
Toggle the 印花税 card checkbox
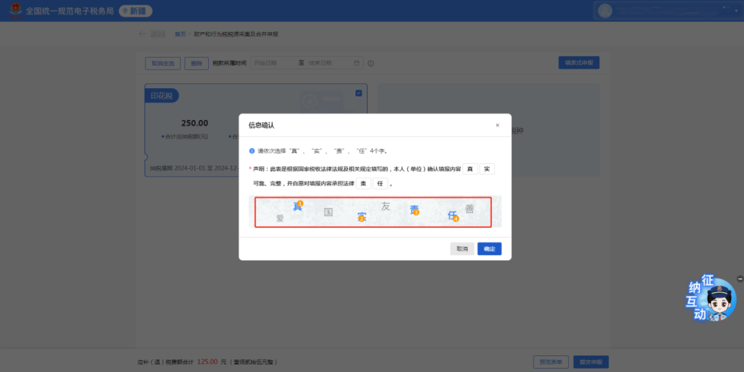coord(359,93)
